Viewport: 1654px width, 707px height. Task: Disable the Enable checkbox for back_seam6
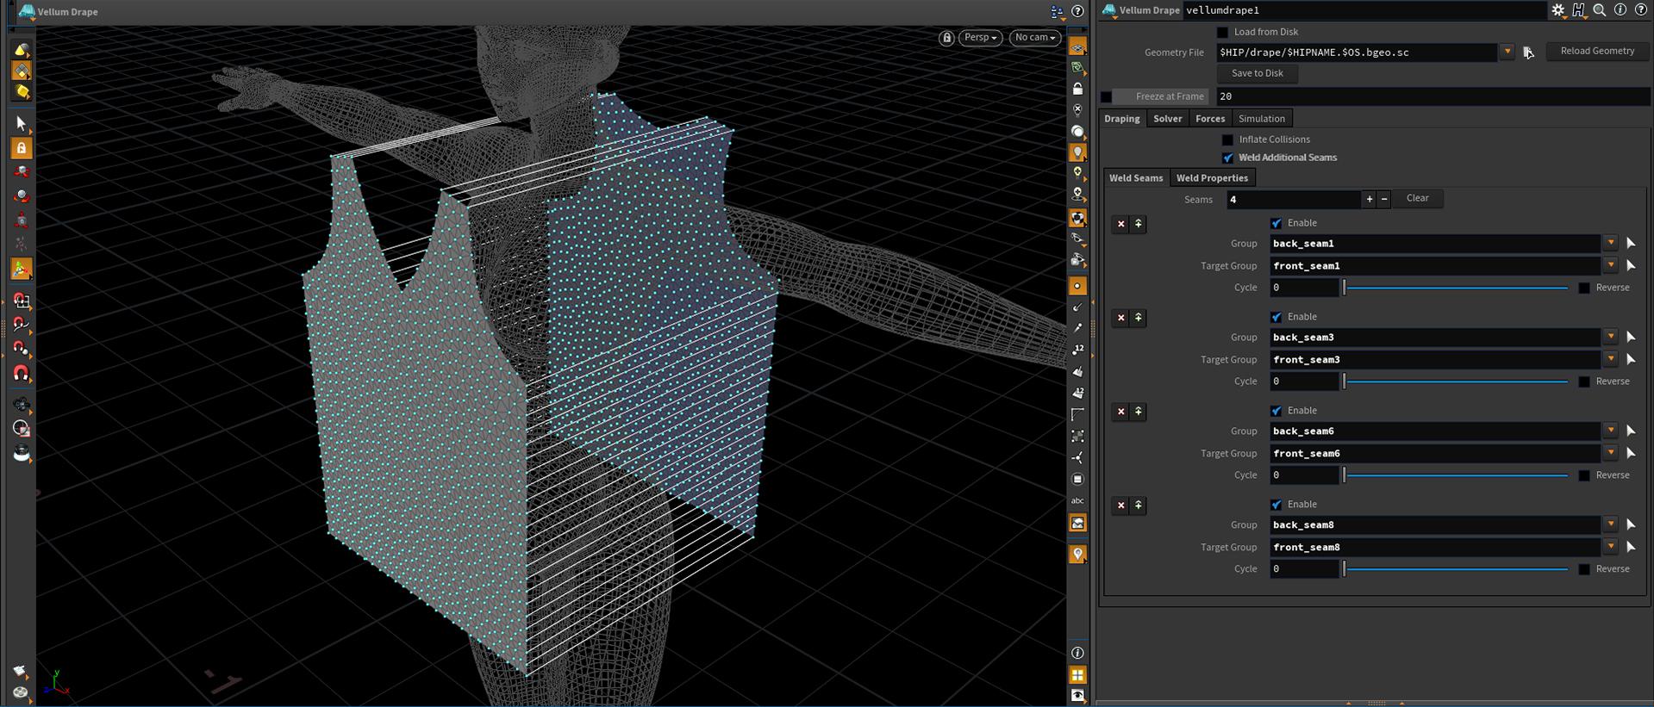[x=1276, y=411]
